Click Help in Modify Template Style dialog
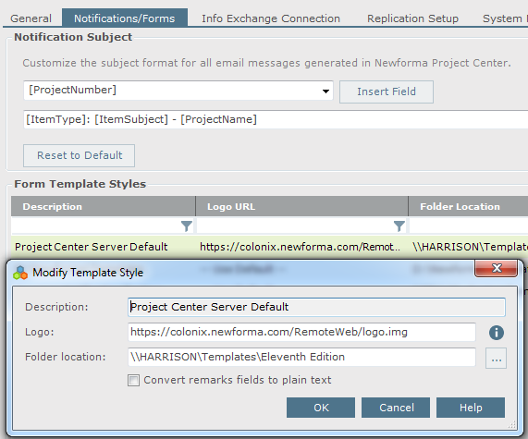528x439 pixels. pyautogui.click(x=471, y=408)
